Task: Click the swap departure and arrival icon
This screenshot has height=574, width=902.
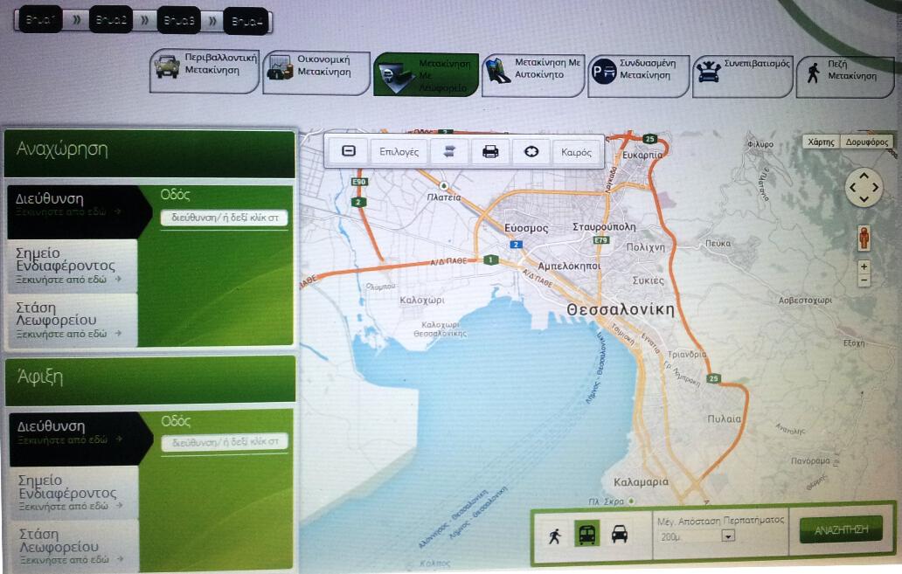Action: (450, 152)
